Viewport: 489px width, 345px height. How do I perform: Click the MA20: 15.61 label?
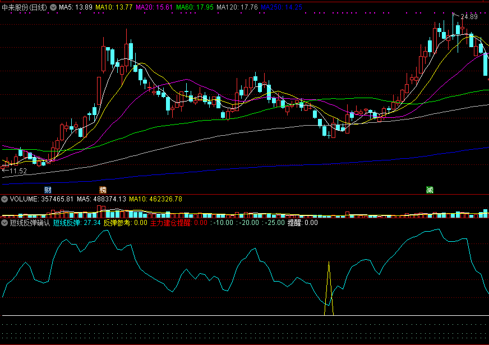point(154,7)
